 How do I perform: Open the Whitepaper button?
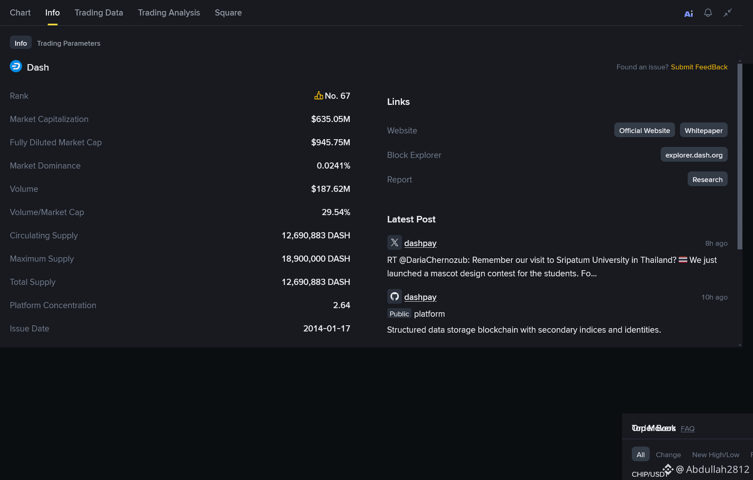[704, 130]
